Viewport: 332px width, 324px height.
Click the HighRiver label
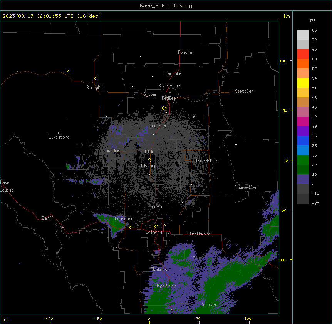click(166, 286)
